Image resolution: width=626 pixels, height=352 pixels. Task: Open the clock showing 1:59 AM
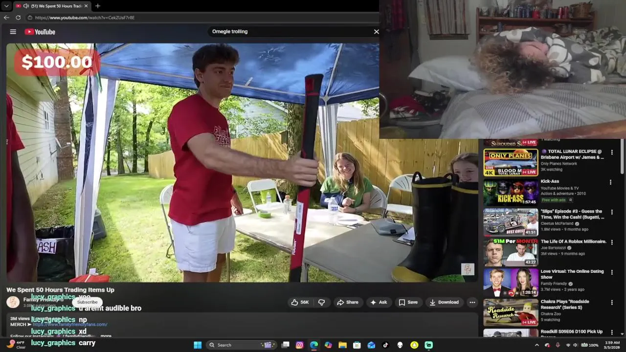(612, 345)
